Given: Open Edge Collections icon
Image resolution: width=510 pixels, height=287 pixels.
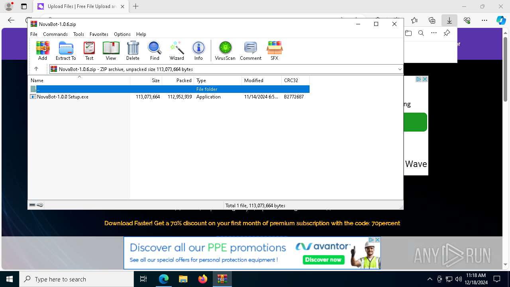Looking at the screenshot, I should [432, 20].
